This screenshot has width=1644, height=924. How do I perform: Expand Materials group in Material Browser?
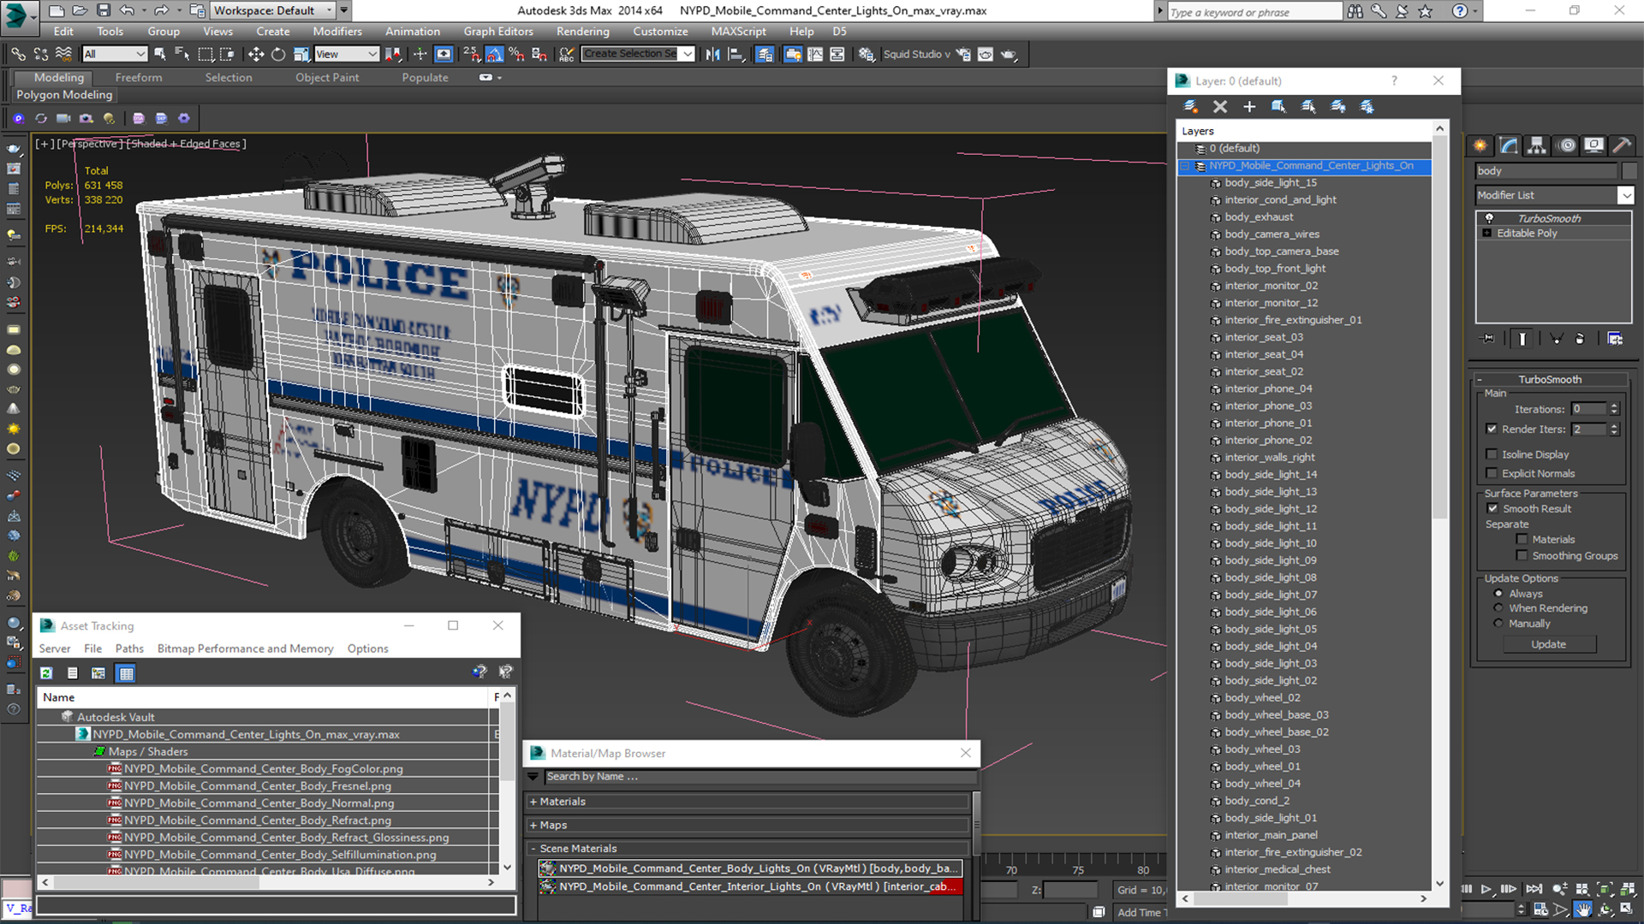(x=533, y=802)
